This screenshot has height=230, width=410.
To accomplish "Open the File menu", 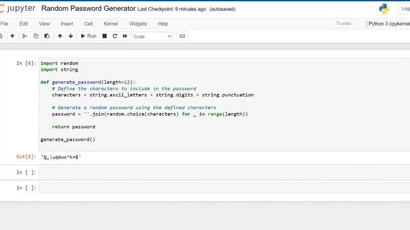I will click(4, 24).
